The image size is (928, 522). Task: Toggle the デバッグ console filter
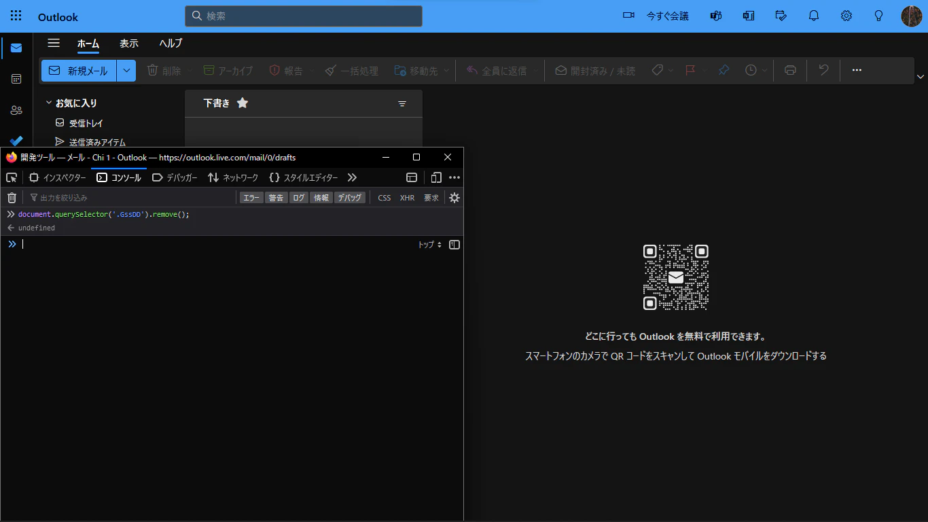[x=350, y=198]
